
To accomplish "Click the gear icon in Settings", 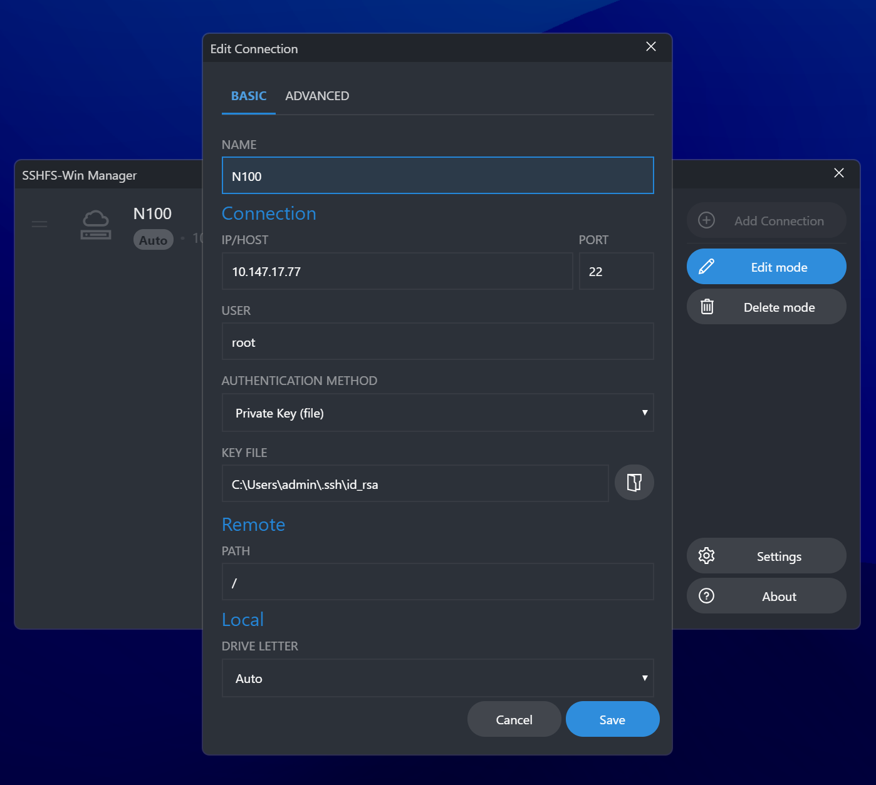I will [x=707, y=556].
